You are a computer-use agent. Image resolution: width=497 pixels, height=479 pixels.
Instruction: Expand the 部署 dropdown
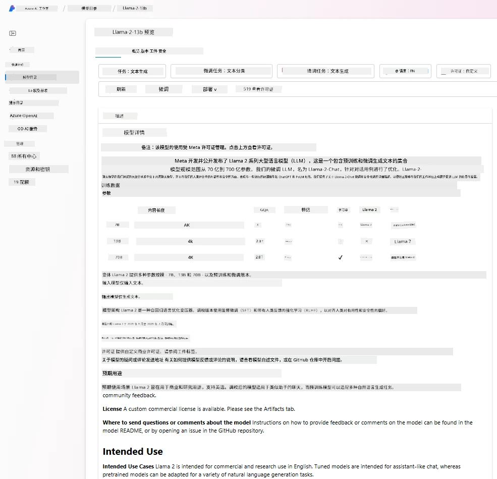(x=209, y=89)
